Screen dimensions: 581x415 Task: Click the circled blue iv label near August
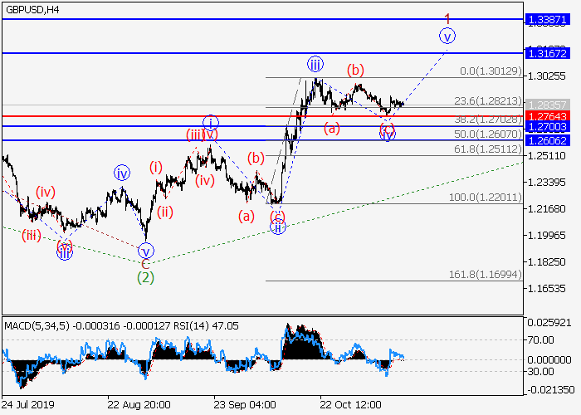pos(123,173)
